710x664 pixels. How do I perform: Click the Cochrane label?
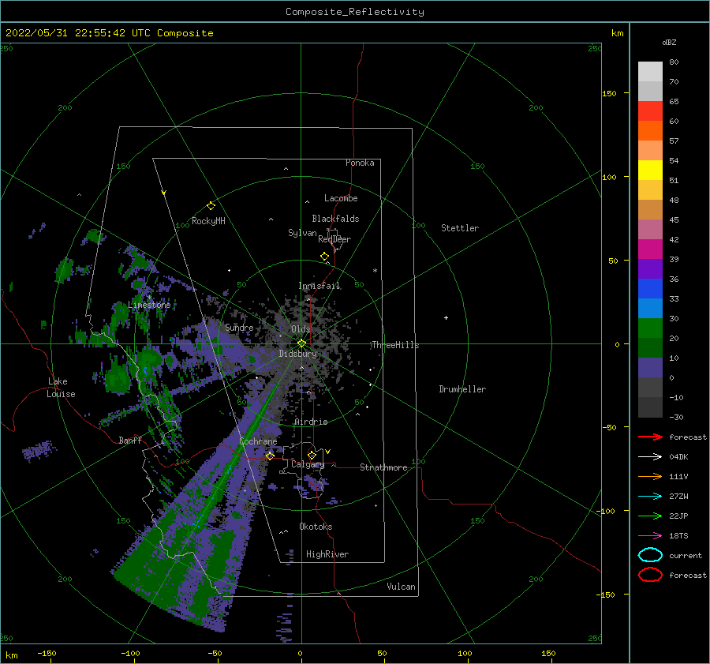[258, 441]
